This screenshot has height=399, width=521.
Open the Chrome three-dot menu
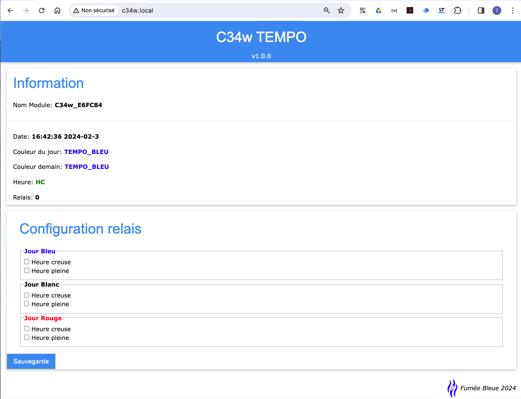click(512, 10)
